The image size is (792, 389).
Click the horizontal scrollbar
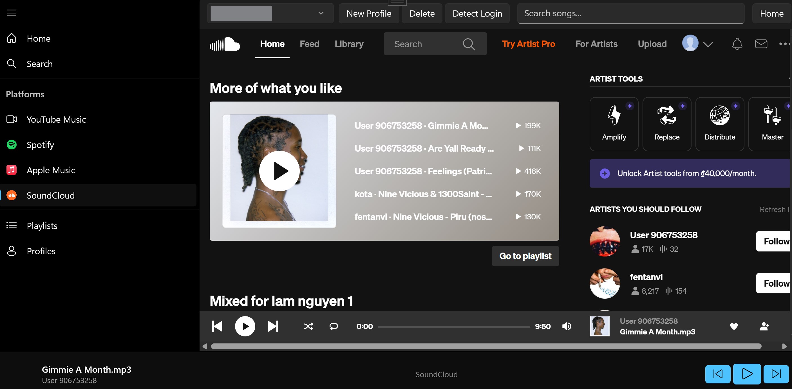pos(486,346)
